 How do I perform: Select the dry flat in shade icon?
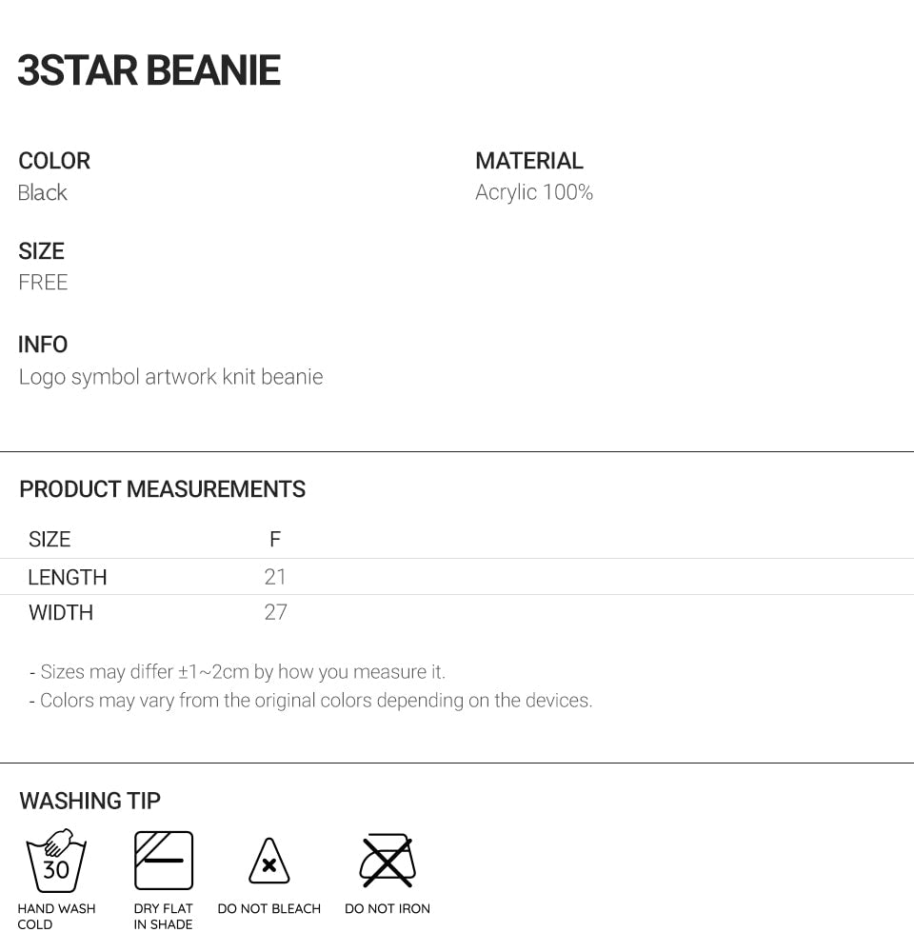click(x=164, y=861)
